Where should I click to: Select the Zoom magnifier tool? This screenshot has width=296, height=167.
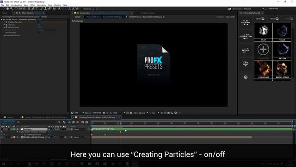tap(12, 9)
